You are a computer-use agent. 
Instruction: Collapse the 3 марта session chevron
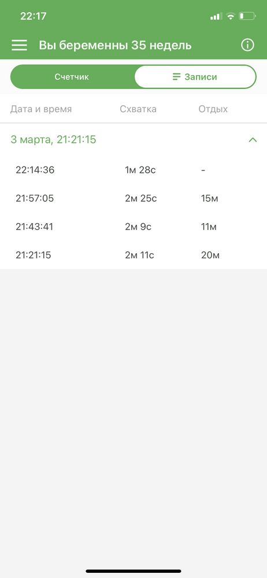(x=253, y=140)
